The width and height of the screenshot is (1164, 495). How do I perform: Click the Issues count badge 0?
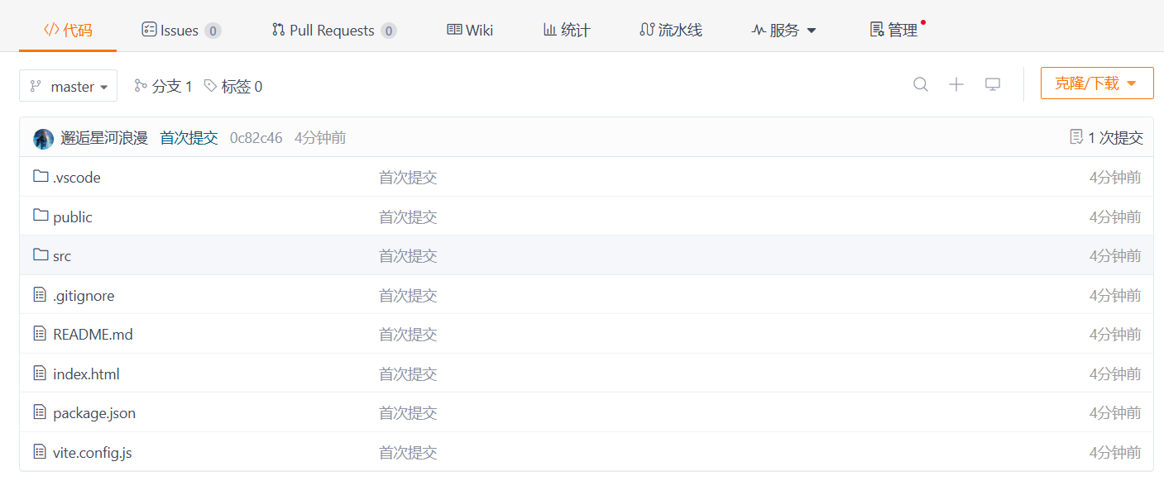pyautogui.click(x=213, y=31)
